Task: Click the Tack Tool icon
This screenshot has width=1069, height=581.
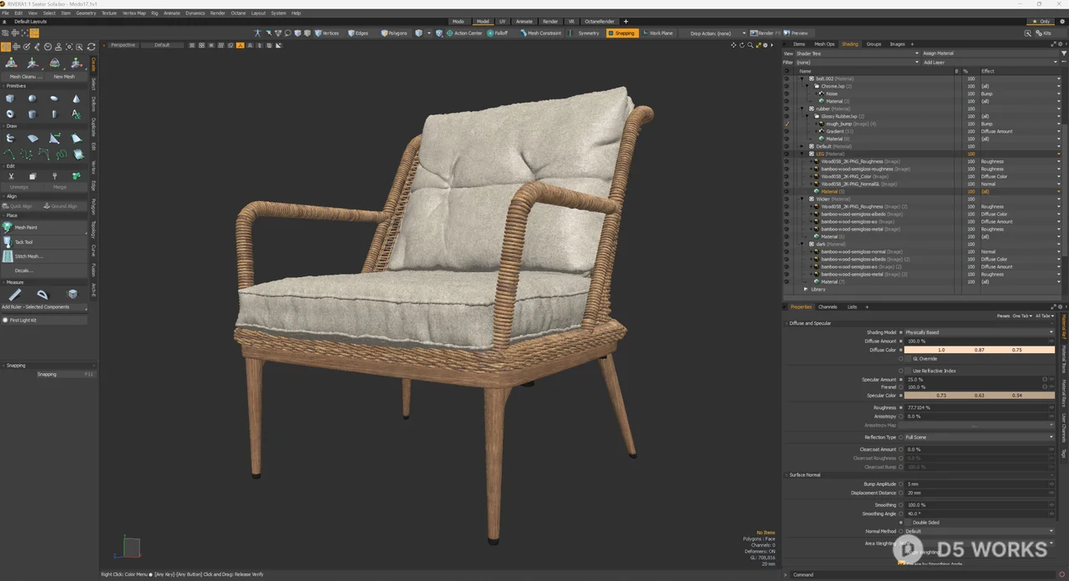Action: click(x=8, y=242)
